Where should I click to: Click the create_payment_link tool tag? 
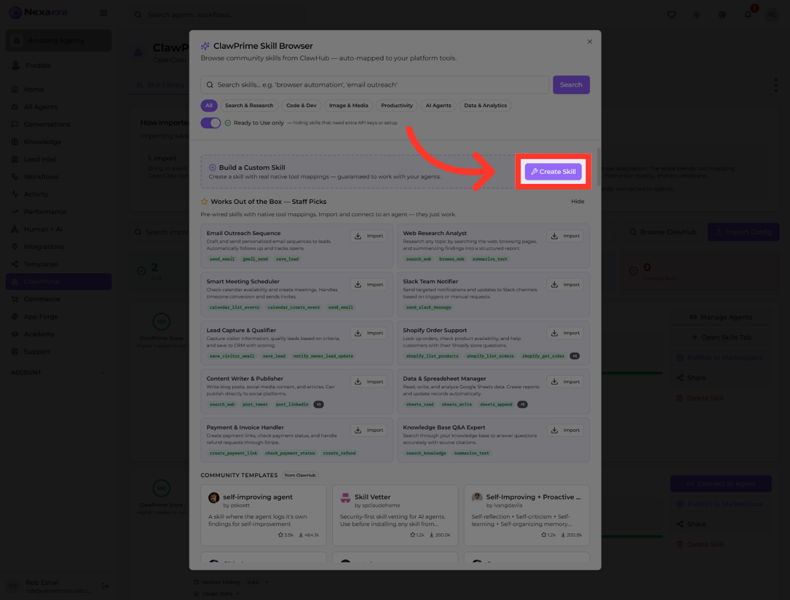pyautogui.click(x=233, y=453)
